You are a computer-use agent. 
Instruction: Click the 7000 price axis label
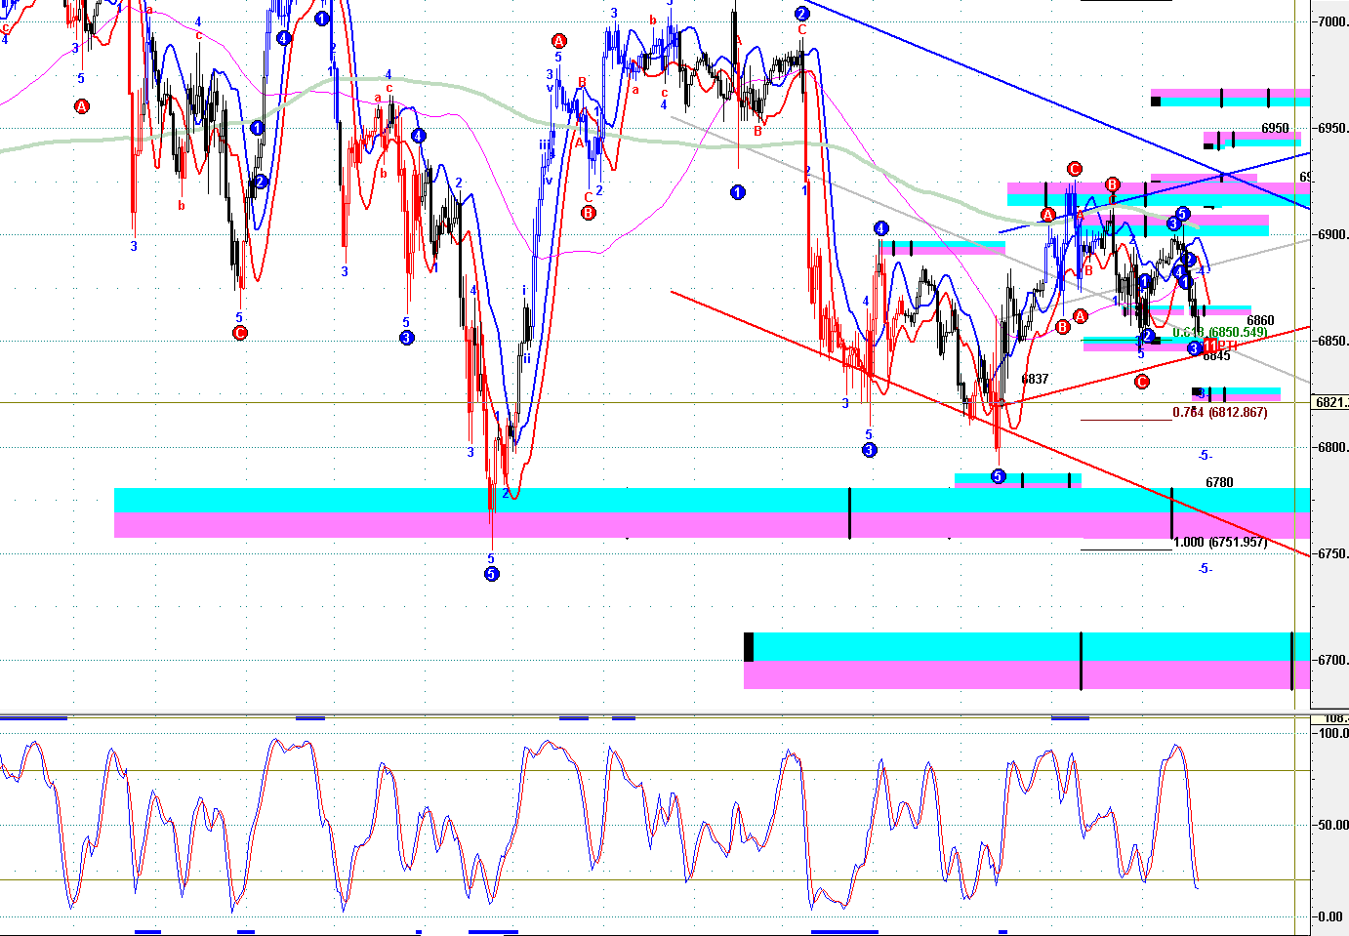coord(1331,21)
